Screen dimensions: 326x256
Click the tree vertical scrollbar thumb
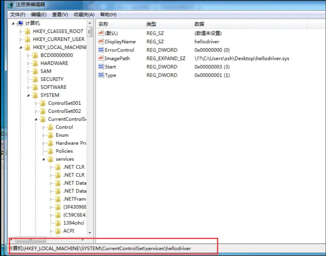89,32
